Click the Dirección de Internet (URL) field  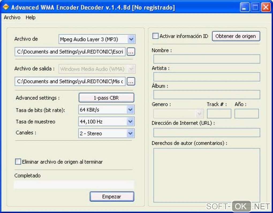[x=207, y=132]
